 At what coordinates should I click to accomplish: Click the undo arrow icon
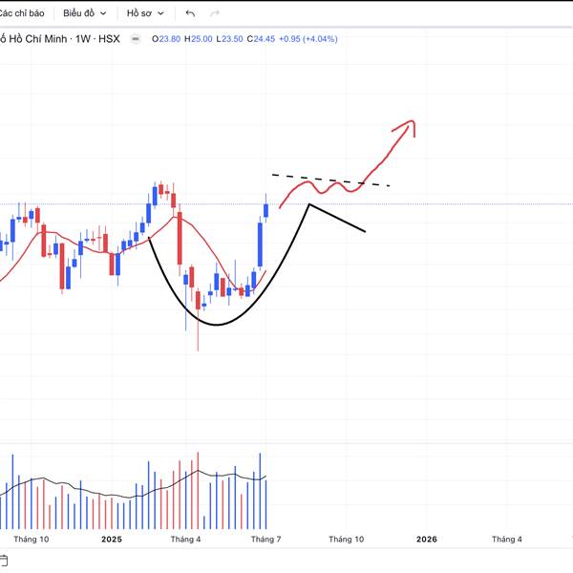point(190,13)
